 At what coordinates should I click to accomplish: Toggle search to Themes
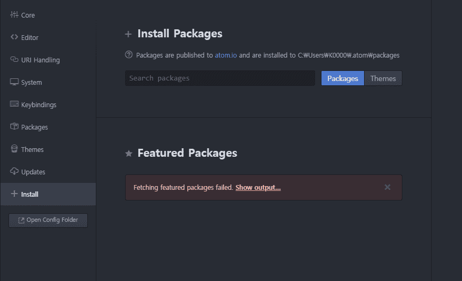[383, 78]
